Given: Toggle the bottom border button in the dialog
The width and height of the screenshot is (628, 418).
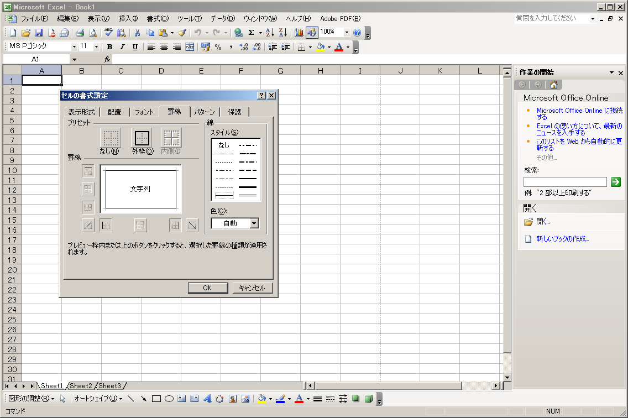Looking at the screenshot, I should (88, 207).
